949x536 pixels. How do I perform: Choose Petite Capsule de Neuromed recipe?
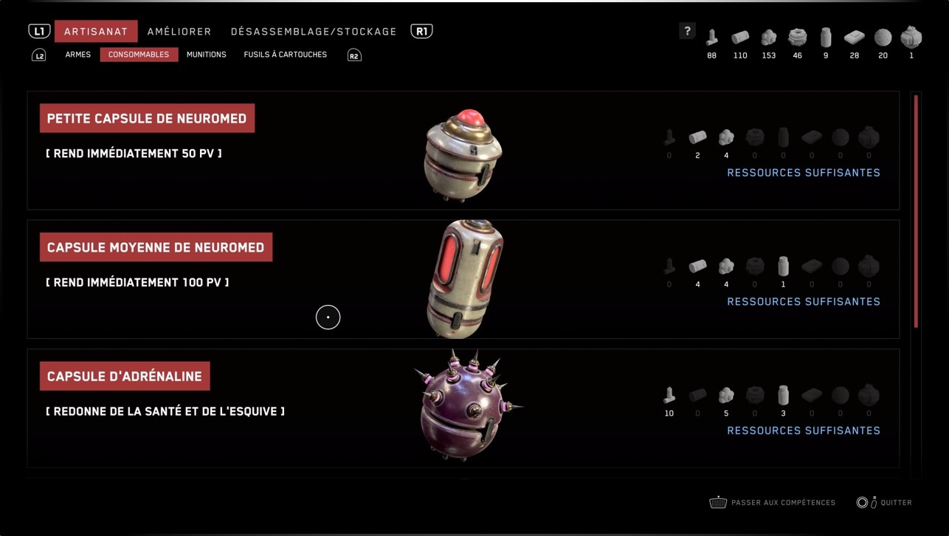[x=463, y=151]
